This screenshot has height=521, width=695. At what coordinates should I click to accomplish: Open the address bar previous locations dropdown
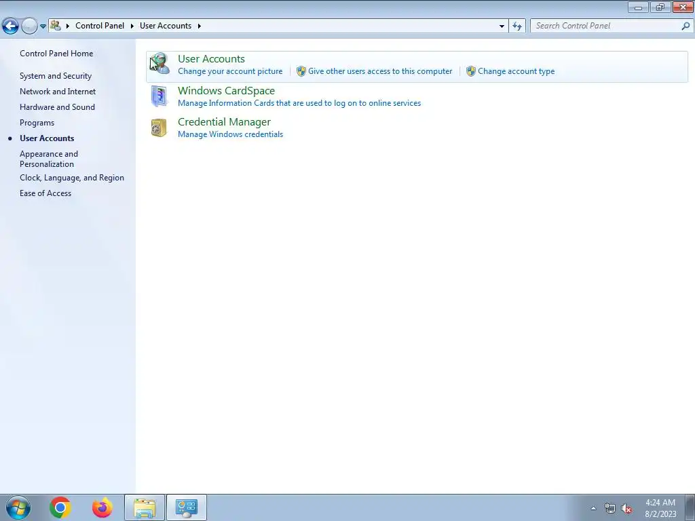(502, 26)
